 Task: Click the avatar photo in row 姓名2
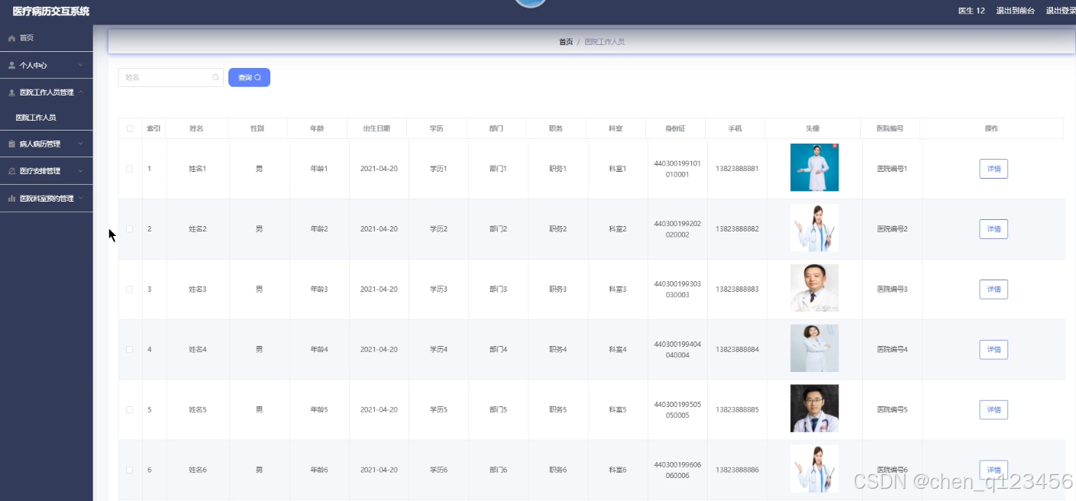coord(814,228)
